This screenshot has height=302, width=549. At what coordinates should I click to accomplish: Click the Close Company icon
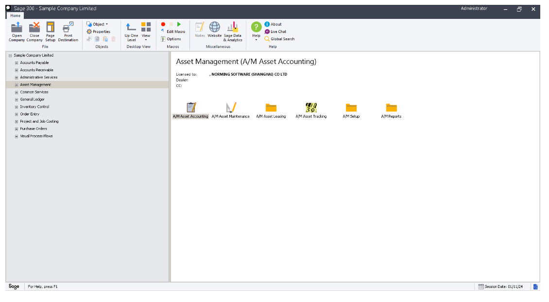(34, 27)
